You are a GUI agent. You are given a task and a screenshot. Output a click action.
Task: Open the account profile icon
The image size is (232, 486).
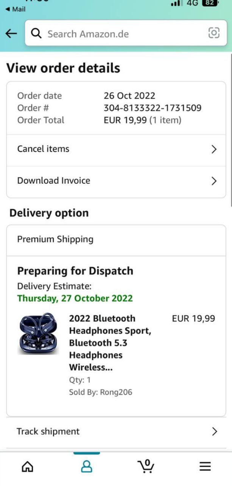click(x=87, y=466)
